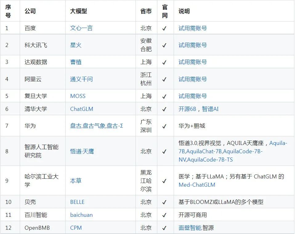
Task: Open the CPM model link
Action: (x=76, y=228)
